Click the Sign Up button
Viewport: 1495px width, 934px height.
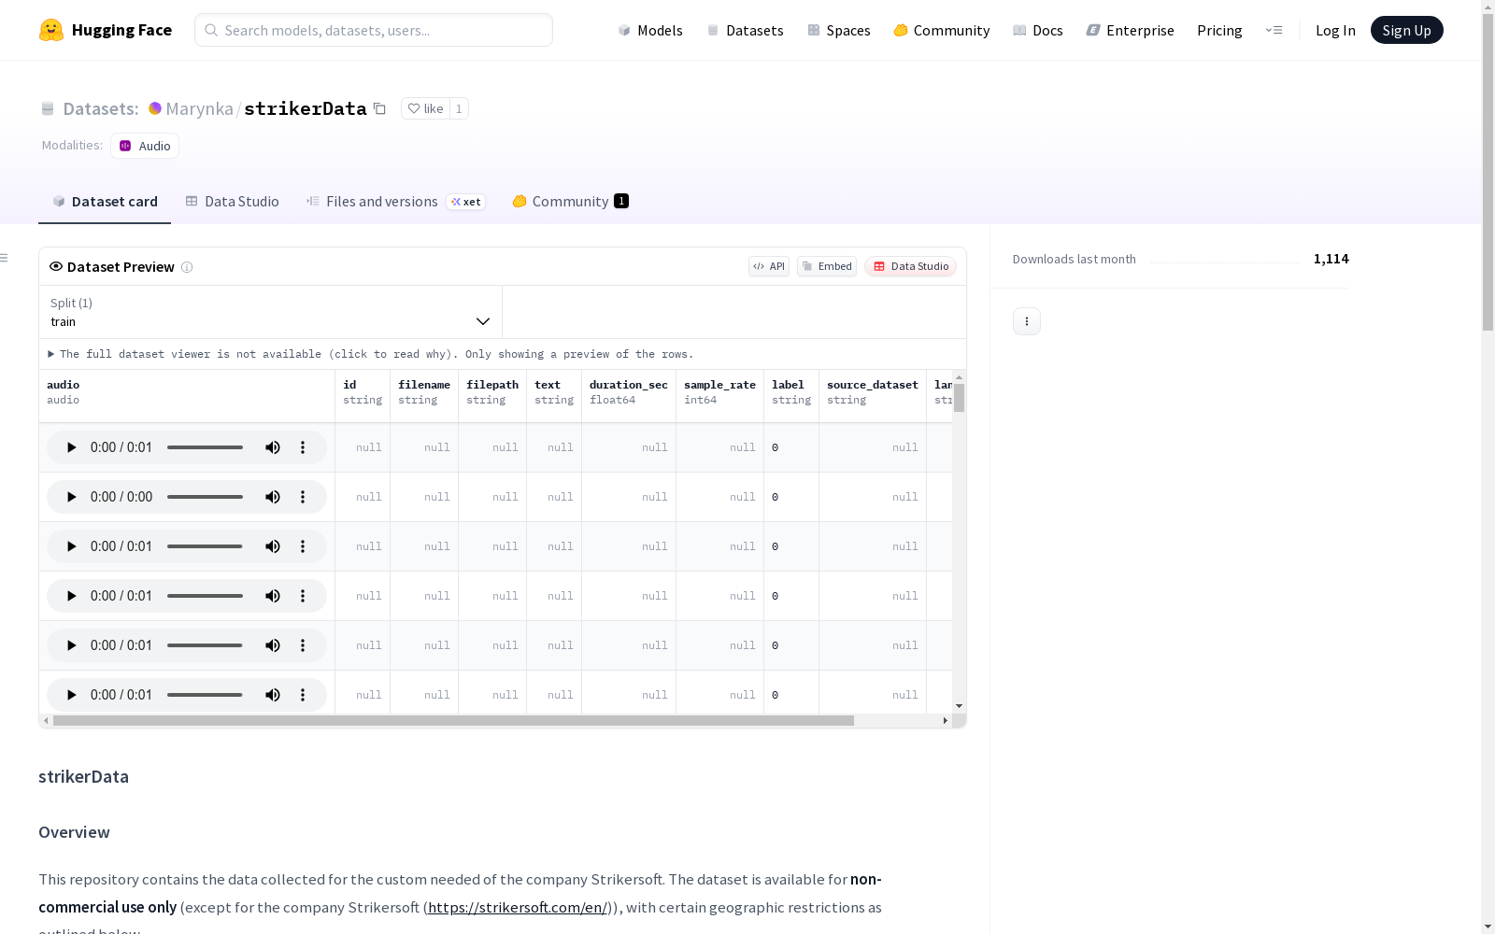[x=1406, y=30]
